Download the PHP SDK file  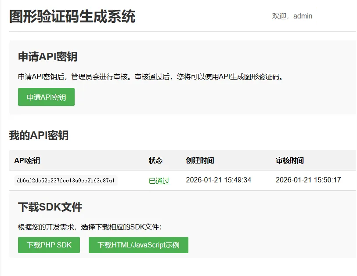coord(49,245)
